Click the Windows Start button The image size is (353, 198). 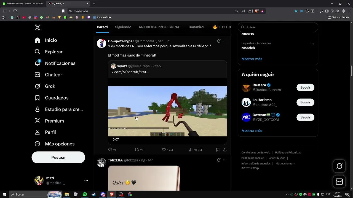click(x=4, y=194)
